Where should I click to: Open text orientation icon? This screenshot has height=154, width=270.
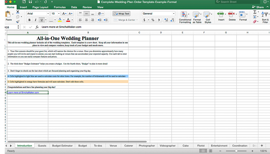[99, 14]
